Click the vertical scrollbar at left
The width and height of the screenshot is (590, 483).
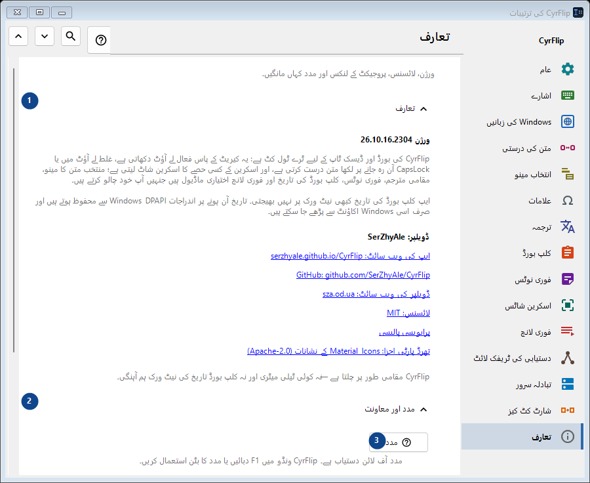(x=14, y=210)
